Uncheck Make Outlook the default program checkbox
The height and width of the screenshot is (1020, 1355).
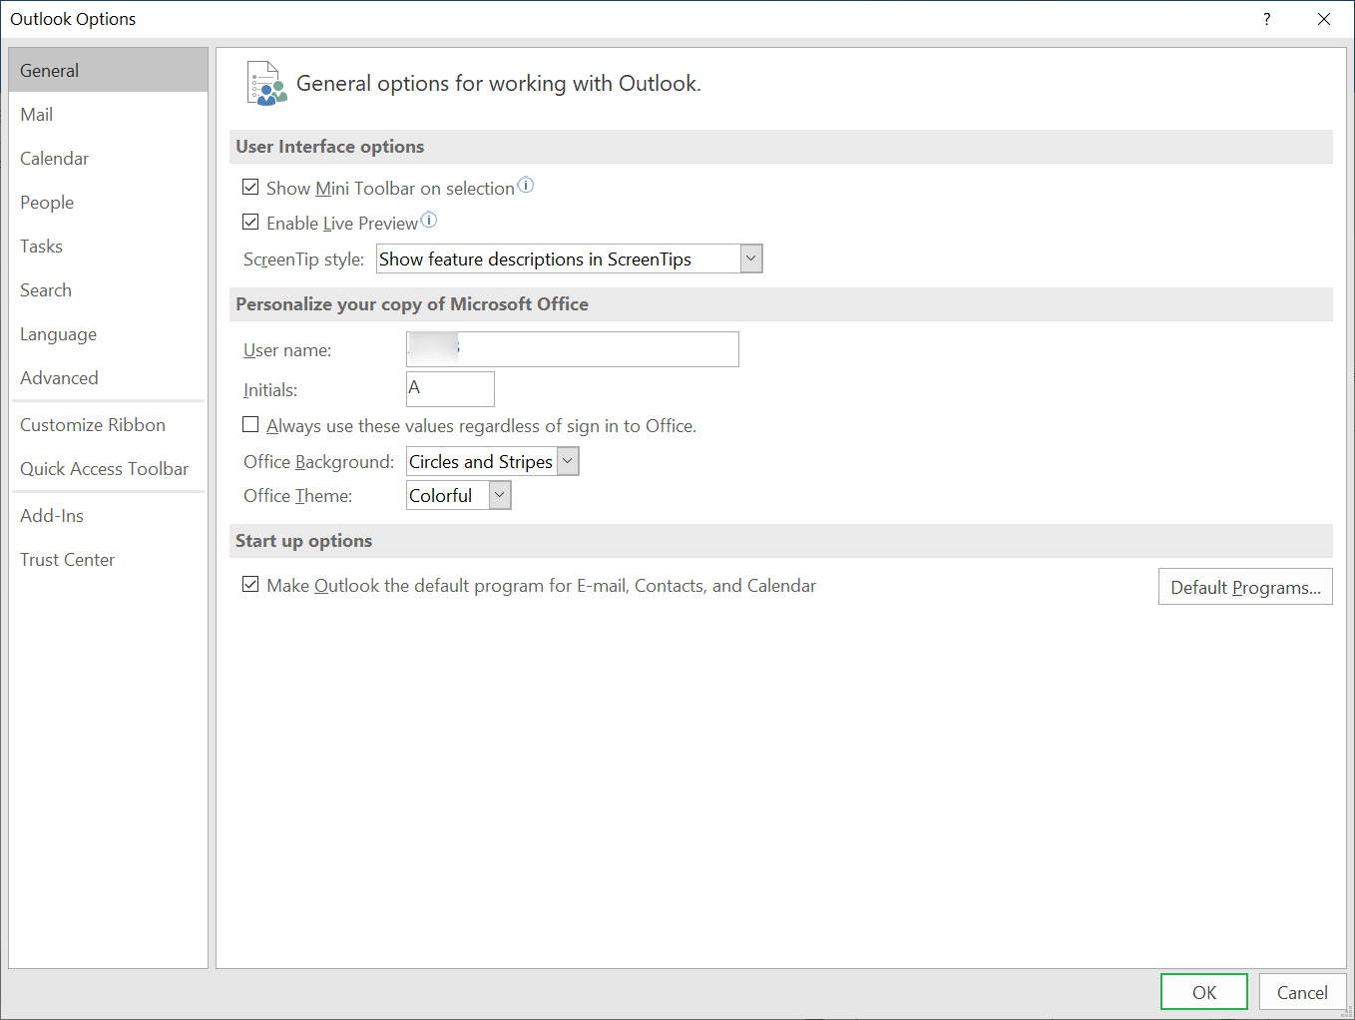click(x=250, y=584)
